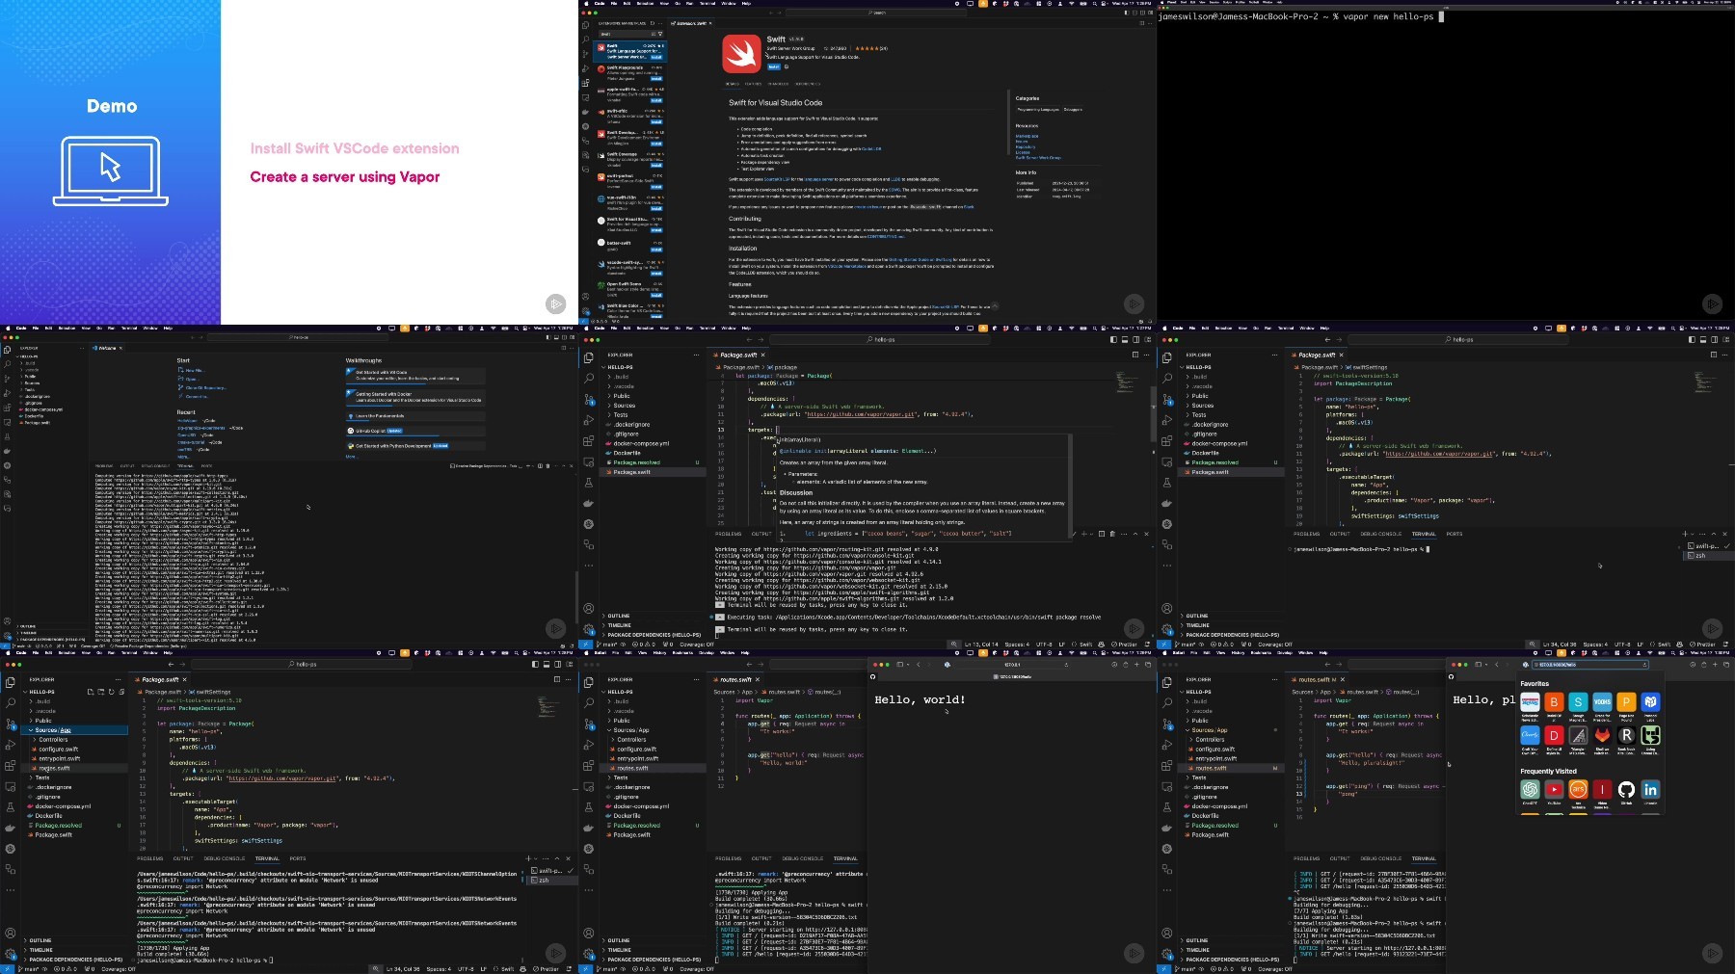Click Safari Share icon in Favorites frame
Viewport: 1735px width, 974px height.
[x=1702, y=664]
